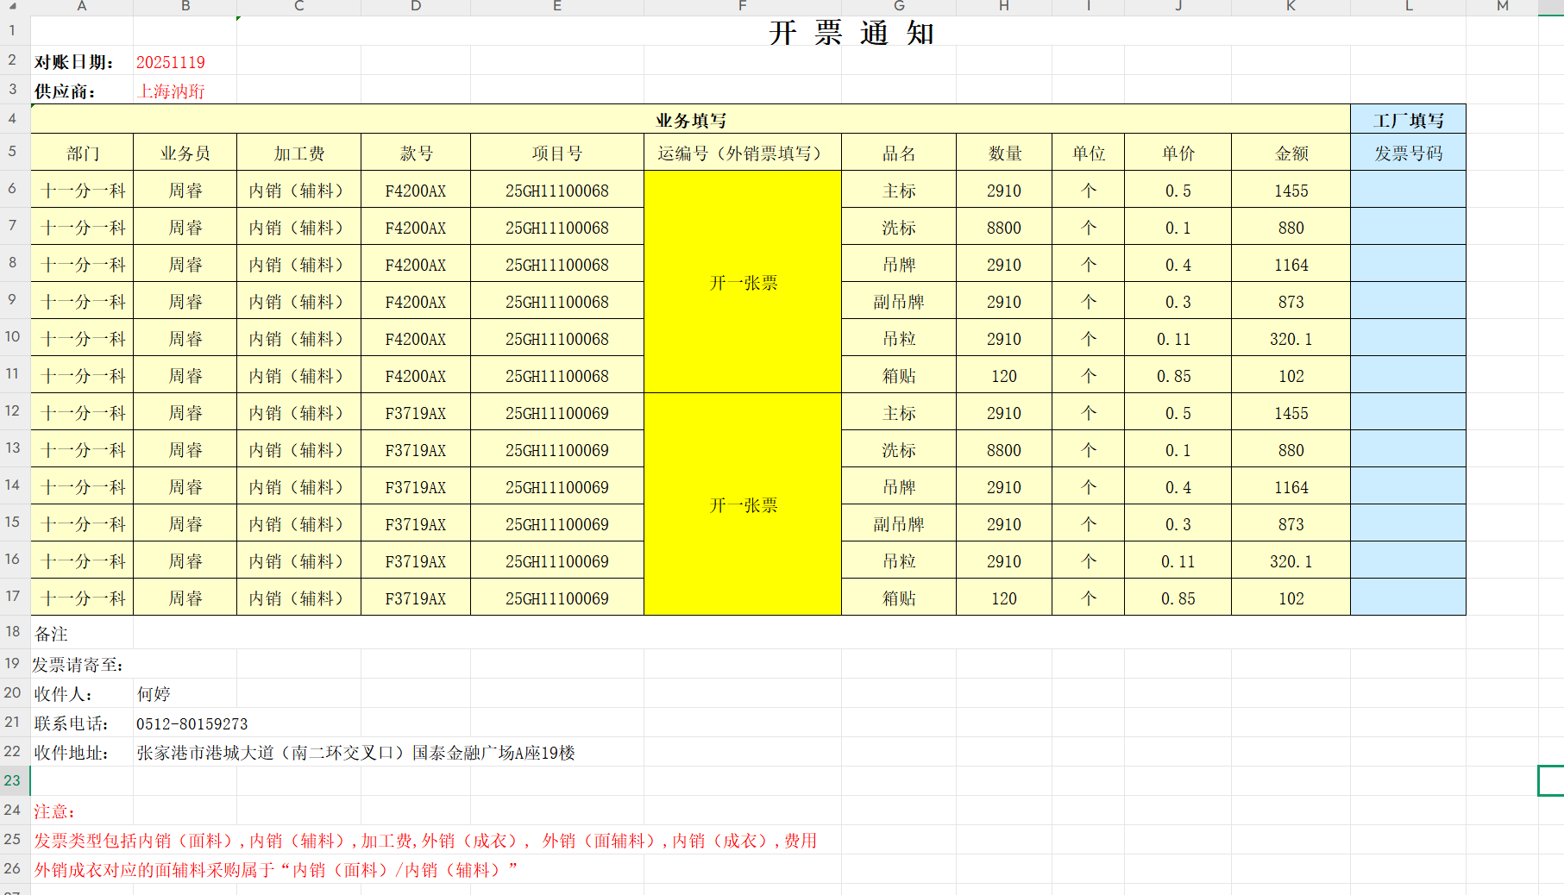This screenshot has height=895, width=1564.
Task: Click the 开票通知 title cell
Action: (851, 33)
